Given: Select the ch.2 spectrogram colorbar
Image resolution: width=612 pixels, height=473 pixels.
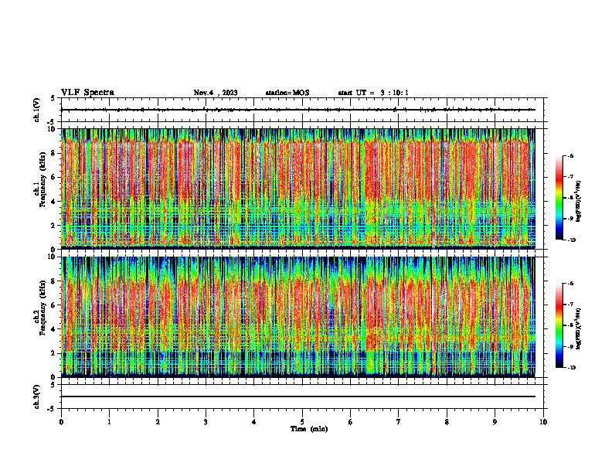Looking at the screenshot, I should point(559,325).
